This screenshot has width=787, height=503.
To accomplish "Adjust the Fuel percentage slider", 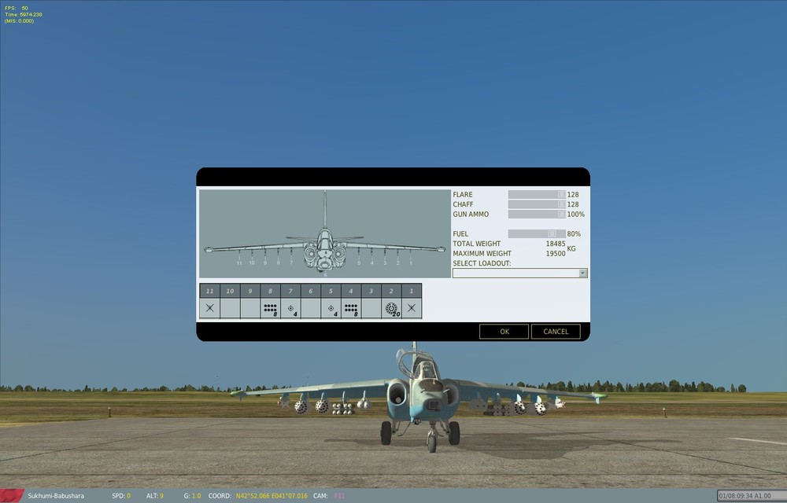I will 537,234.
